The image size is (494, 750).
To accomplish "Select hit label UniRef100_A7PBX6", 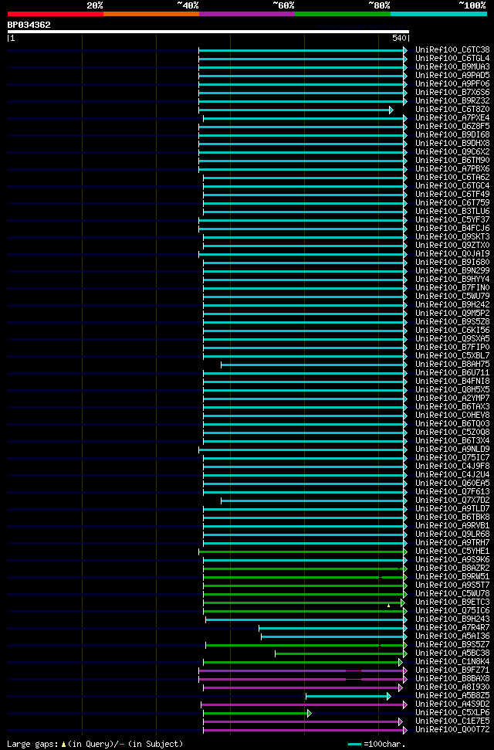I will point(452,169).
